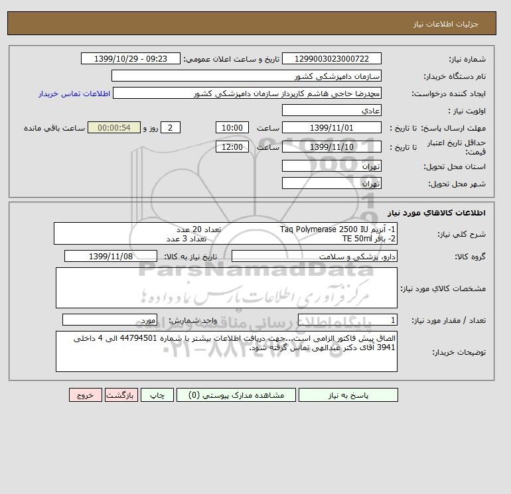This screenshot has width=511, height=494.
Task: Click the quantity field showing 1
Action: [347, 320]
